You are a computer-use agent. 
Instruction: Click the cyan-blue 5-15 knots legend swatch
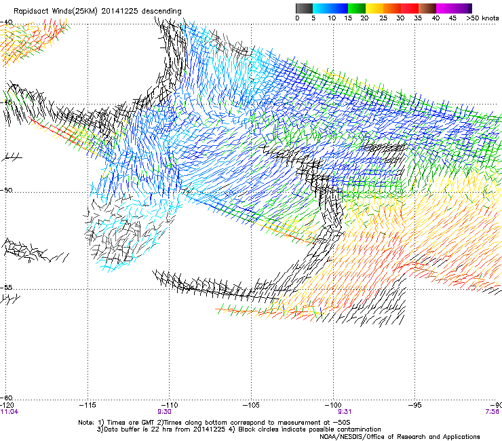click(330, 8)
